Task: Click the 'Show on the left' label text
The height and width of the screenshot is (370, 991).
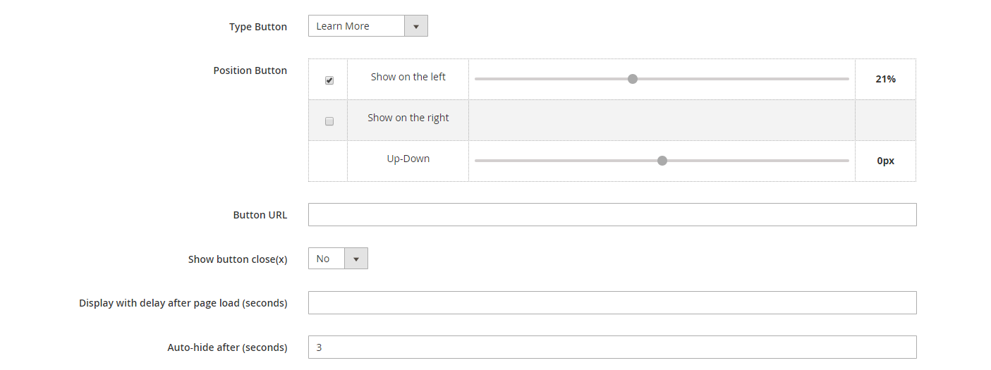Action: [x=408, y=77]
